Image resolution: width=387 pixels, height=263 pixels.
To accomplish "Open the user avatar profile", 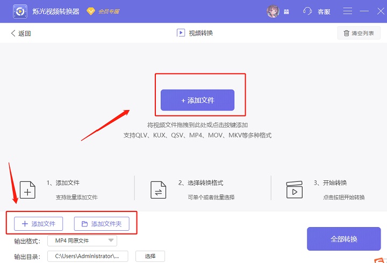I will point(273,11).
